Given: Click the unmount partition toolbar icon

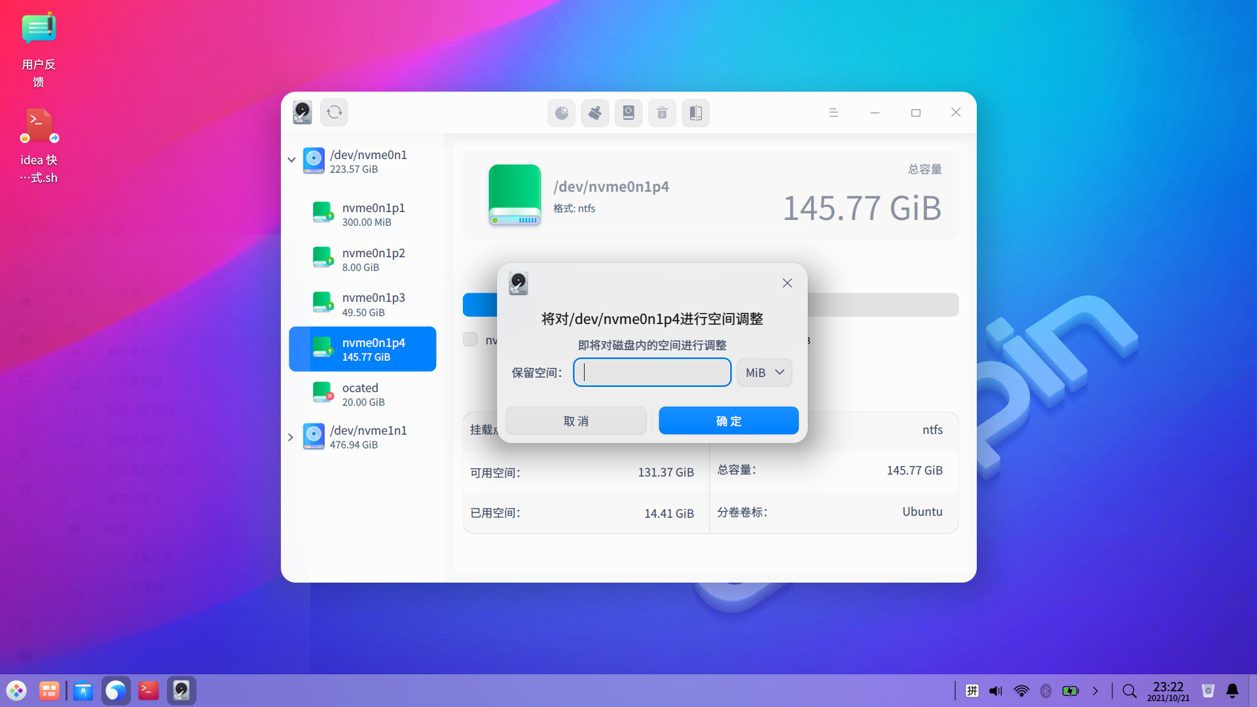Looking at the screenshot, I should click(x=662, y=113).
